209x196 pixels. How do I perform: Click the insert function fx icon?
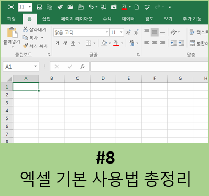(x=82, y=67)
